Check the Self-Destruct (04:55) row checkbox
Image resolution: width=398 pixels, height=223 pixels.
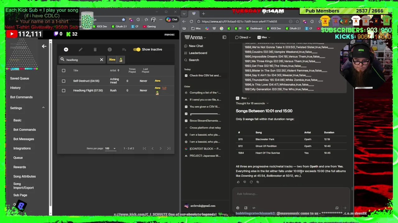(x=63, y=81)
